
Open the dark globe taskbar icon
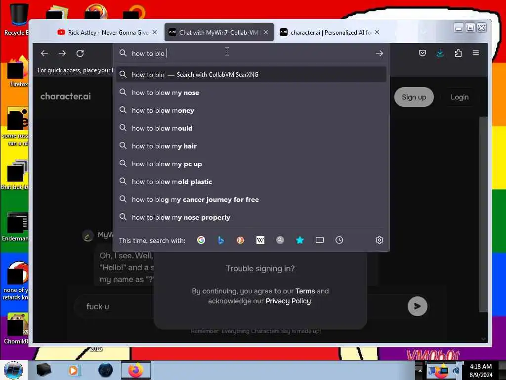tap(106, 370)
